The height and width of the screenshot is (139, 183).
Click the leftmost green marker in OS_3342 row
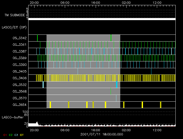37,38
